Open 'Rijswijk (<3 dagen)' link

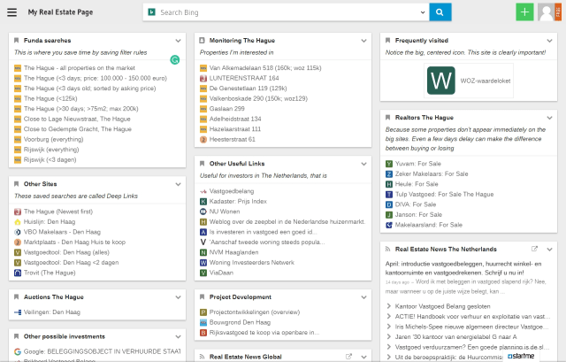50,159
